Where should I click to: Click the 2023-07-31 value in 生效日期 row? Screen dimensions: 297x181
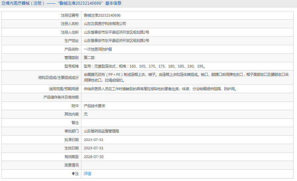click(93, 148)
